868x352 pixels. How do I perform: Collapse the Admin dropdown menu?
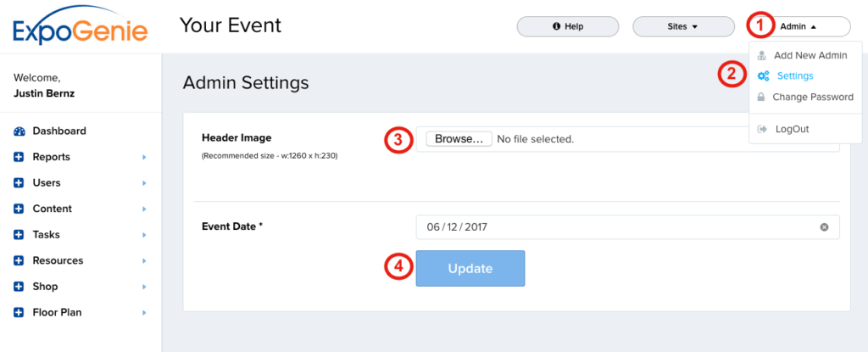click(x=798, y=26)
